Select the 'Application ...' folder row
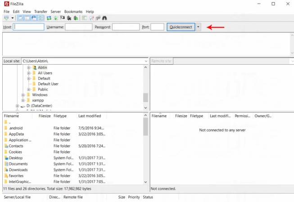The height and width of the screenshot is (202, 294). 54,140
